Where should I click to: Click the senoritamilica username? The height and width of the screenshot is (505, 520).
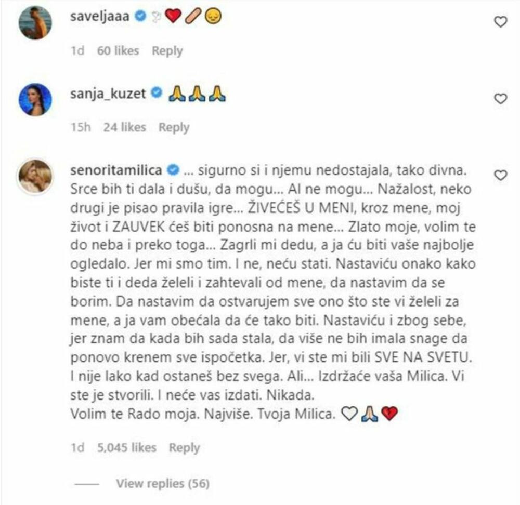click(x=116, y=170)
